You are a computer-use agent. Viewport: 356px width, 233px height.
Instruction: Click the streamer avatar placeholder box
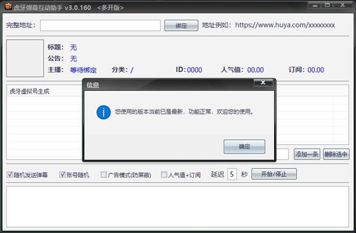click(25, 58)
